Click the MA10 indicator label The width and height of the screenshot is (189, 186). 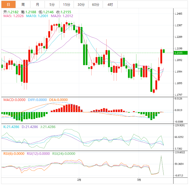(37, 16)
